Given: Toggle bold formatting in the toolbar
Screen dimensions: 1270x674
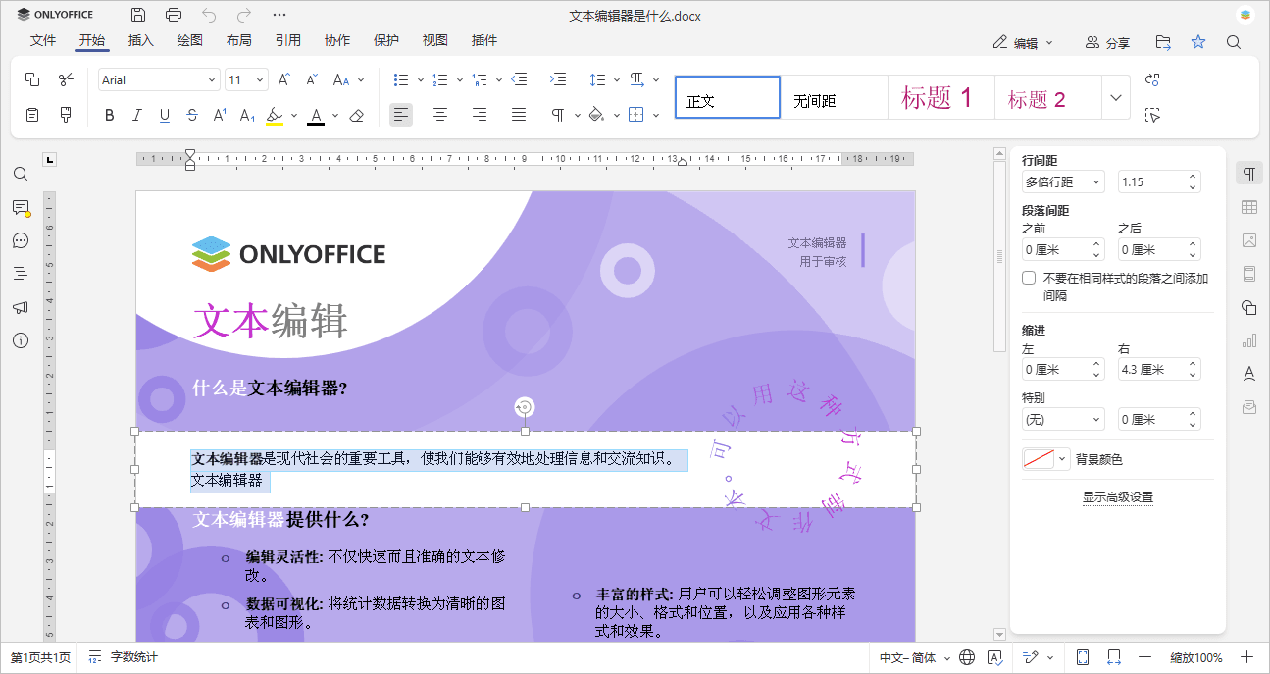Looking at the screenshot, I should (x=109, y=115).
